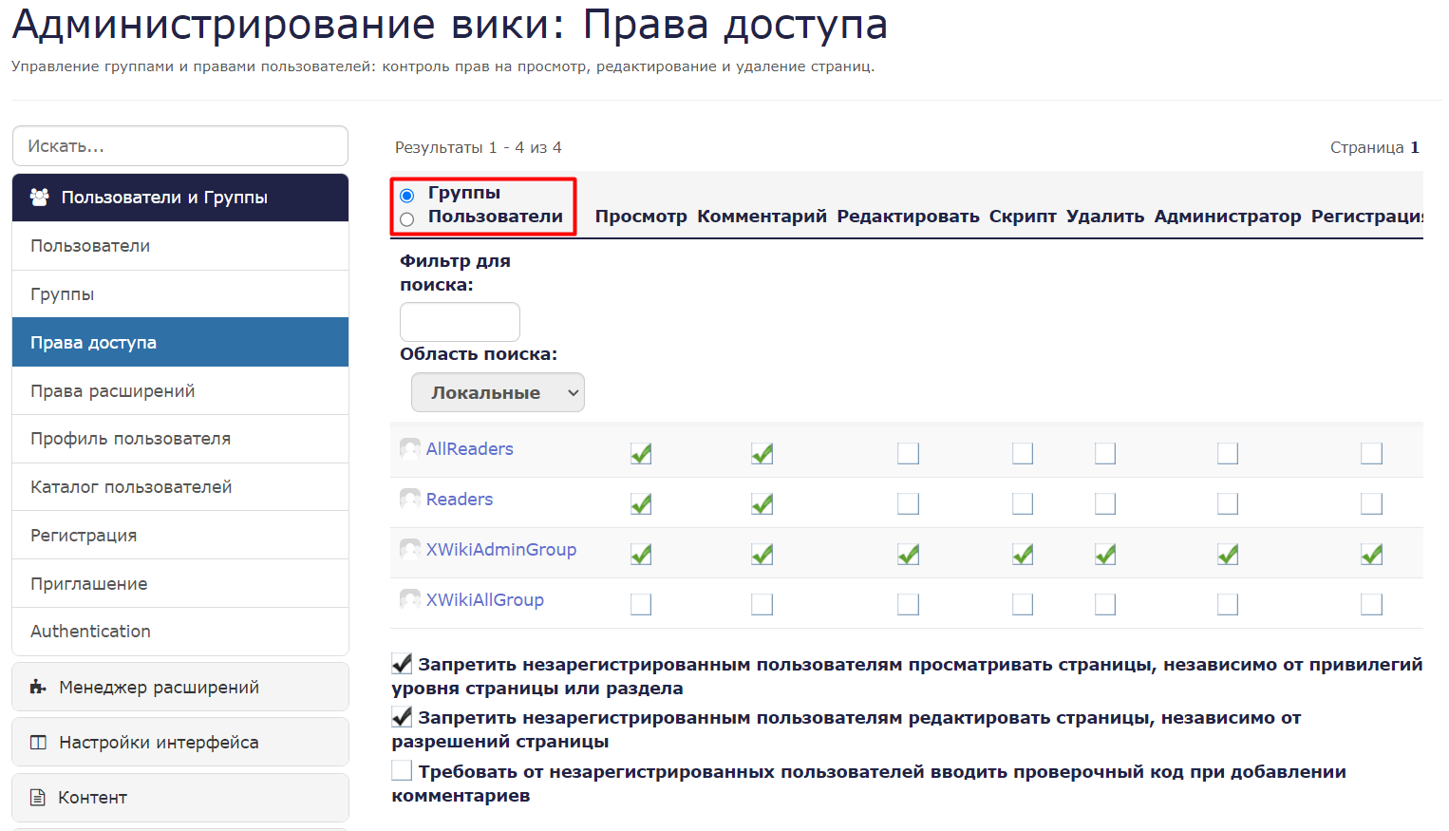
Task: Open Пользователи in the sidebar menu
Action: point(180,246)
